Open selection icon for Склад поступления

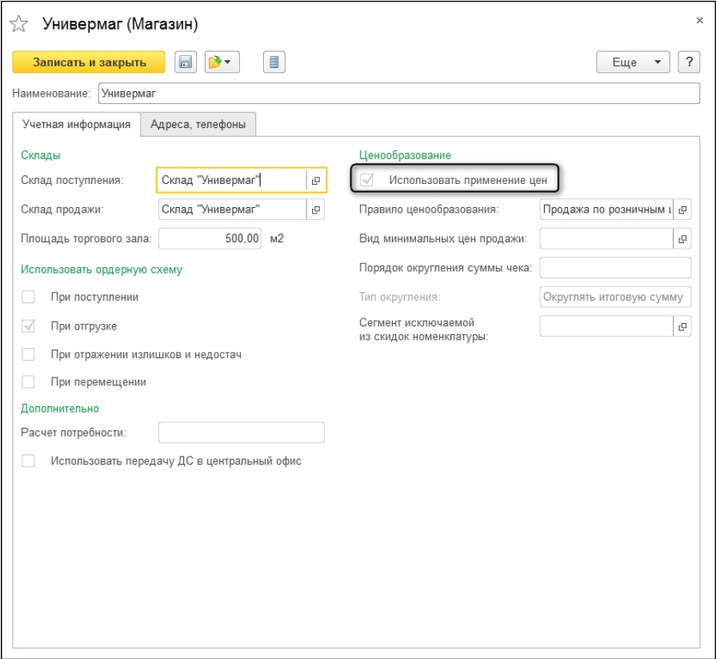316,181
